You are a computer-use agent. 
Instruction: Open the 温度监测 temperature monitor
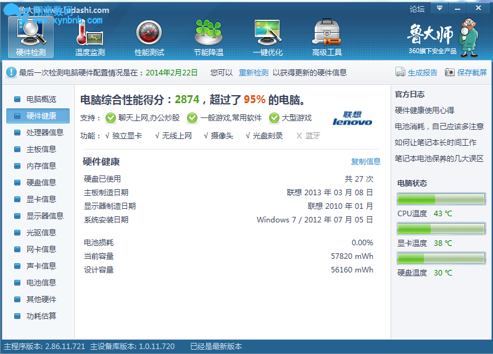pos(90,37)
